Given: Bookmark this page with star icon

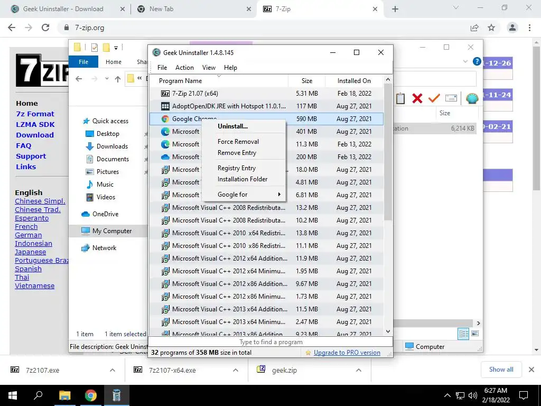Looking at the screenshot, I should coord(491,27).
